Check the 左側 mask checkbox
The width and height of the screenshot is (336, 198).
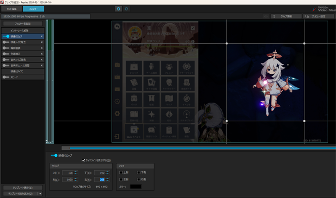coord(121,179)
